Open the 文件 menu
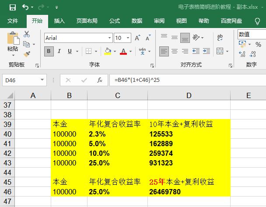 [13, 21]
